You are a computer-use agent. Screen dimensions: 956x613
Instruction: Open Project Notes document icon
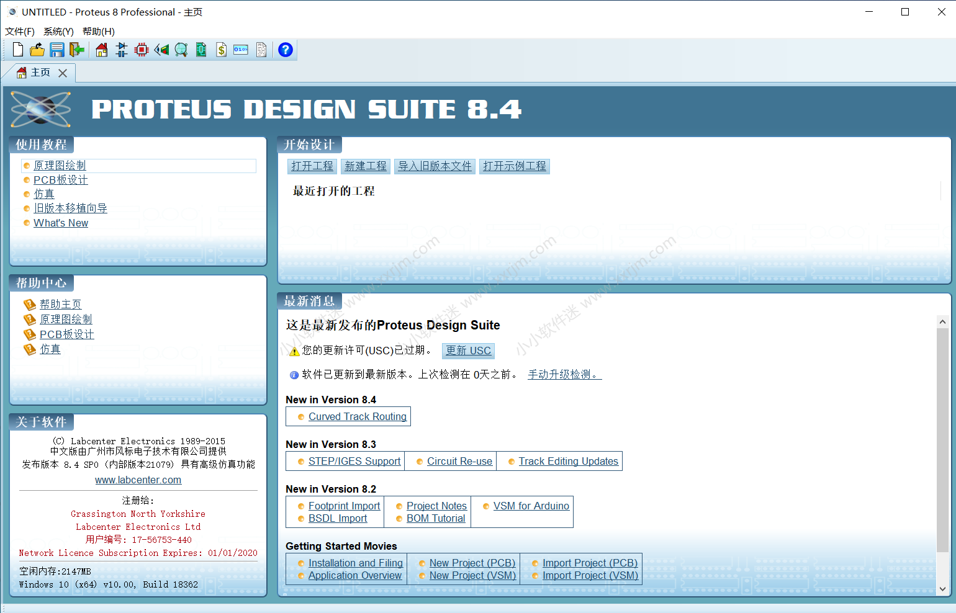point(261,50)
